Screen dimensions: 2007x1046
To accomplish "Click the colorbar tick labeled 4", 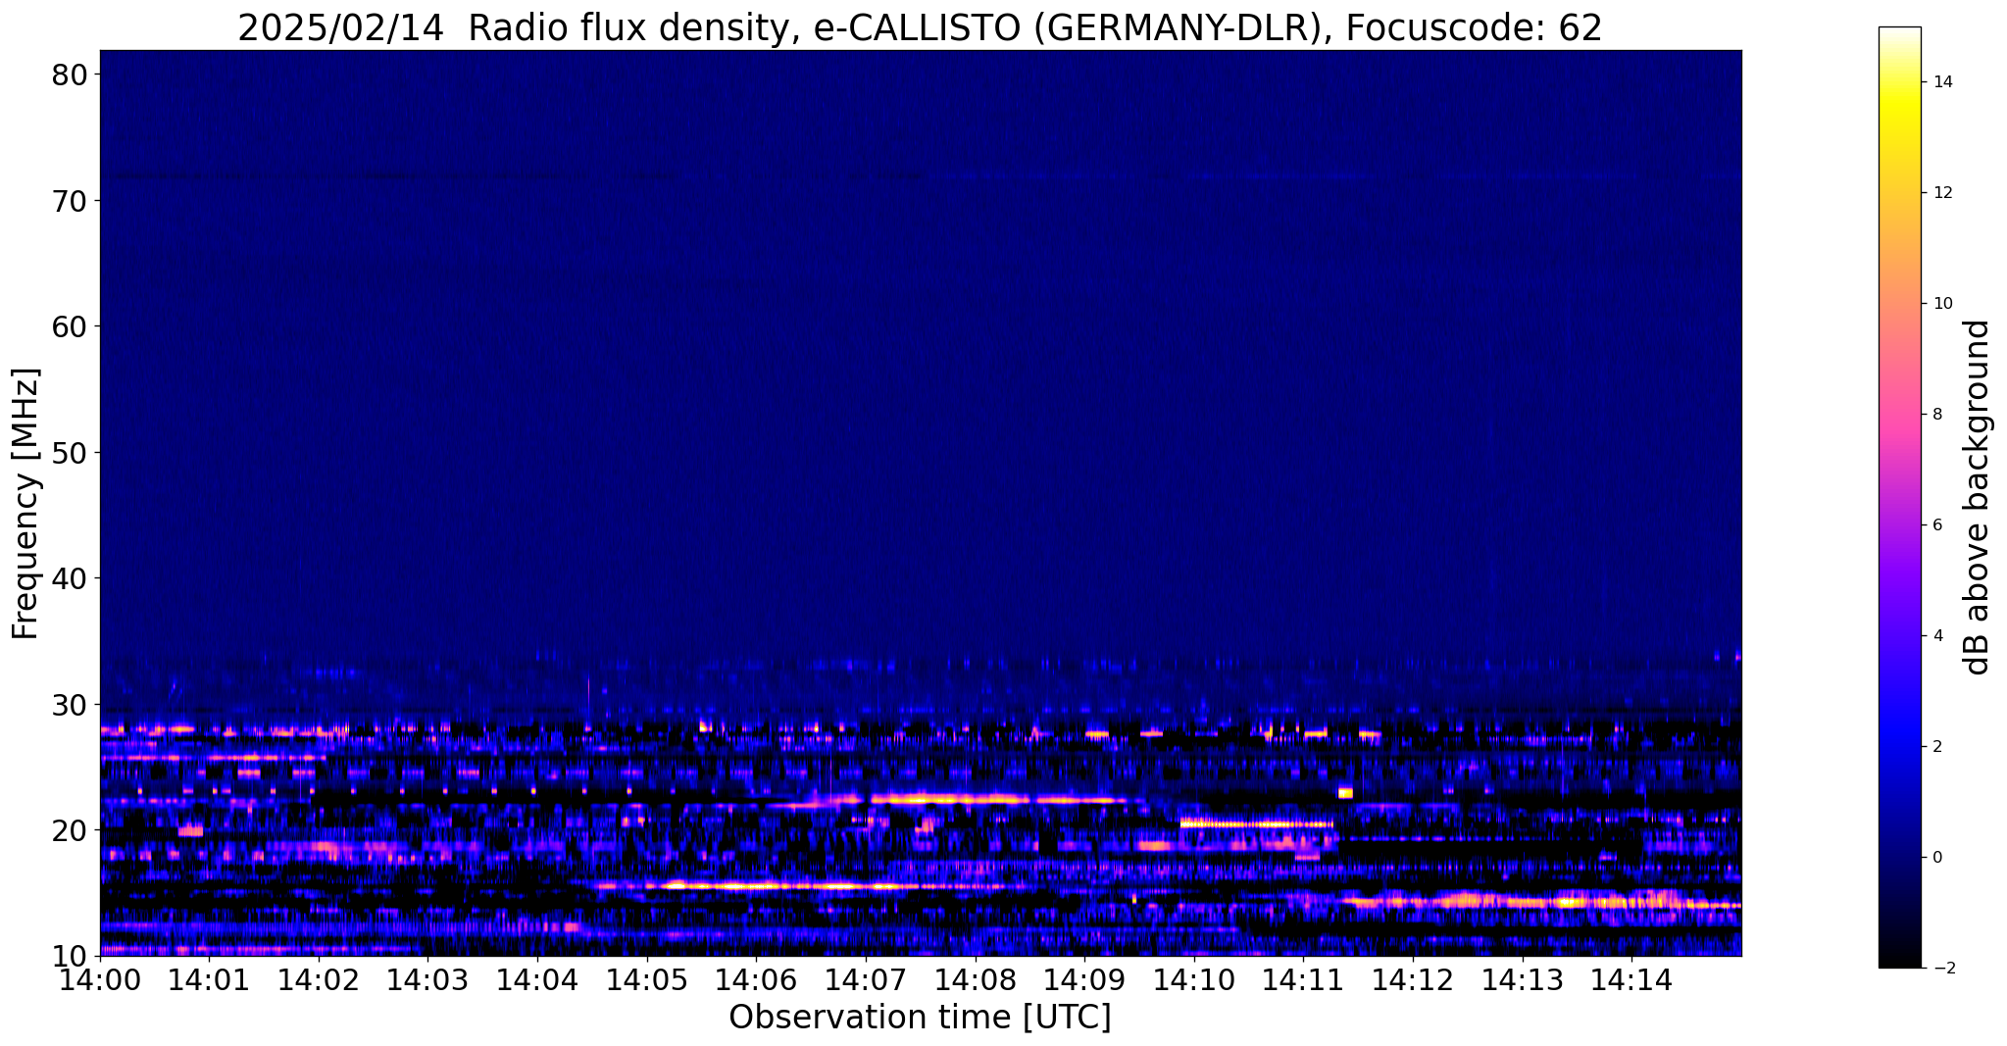I will tap(1937, 636).
